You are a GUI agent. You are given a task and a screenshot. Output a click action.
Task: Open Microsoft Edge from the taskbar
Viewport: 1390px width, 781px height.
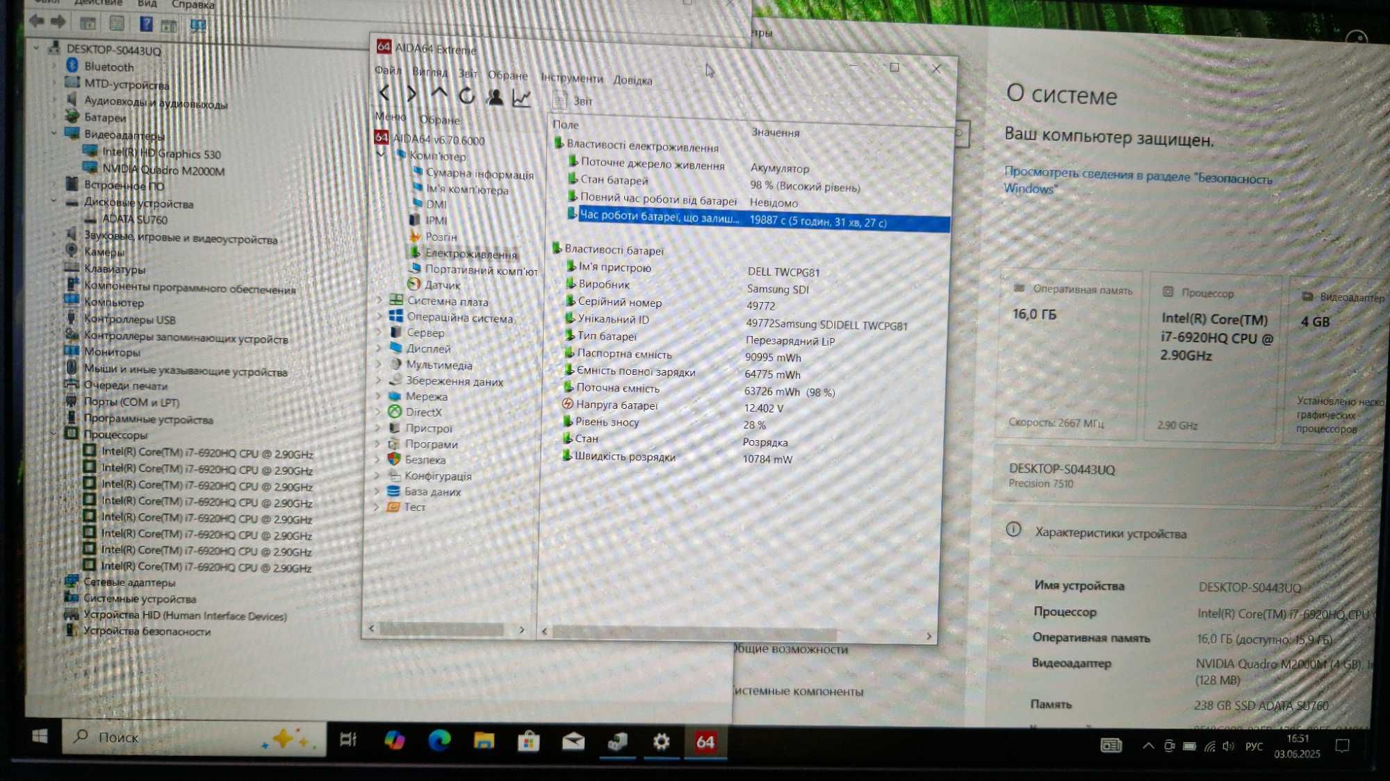coord(439,741)
